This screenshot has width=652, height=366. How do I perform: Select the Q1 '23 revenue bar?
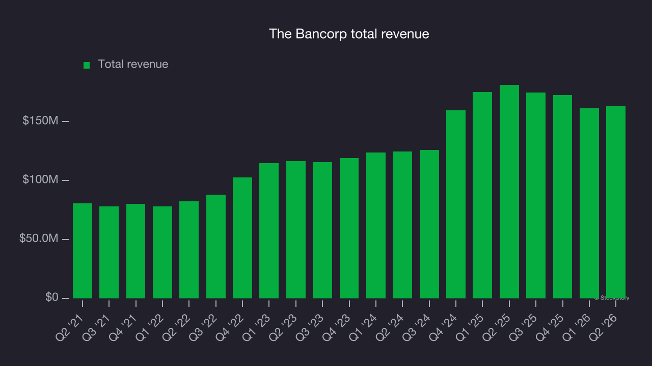(x=269, y=231)
